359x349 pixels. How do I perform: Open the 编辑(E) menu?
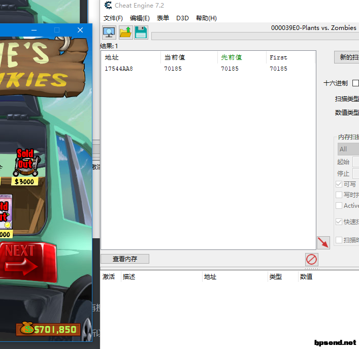click(x=140, y=18)
